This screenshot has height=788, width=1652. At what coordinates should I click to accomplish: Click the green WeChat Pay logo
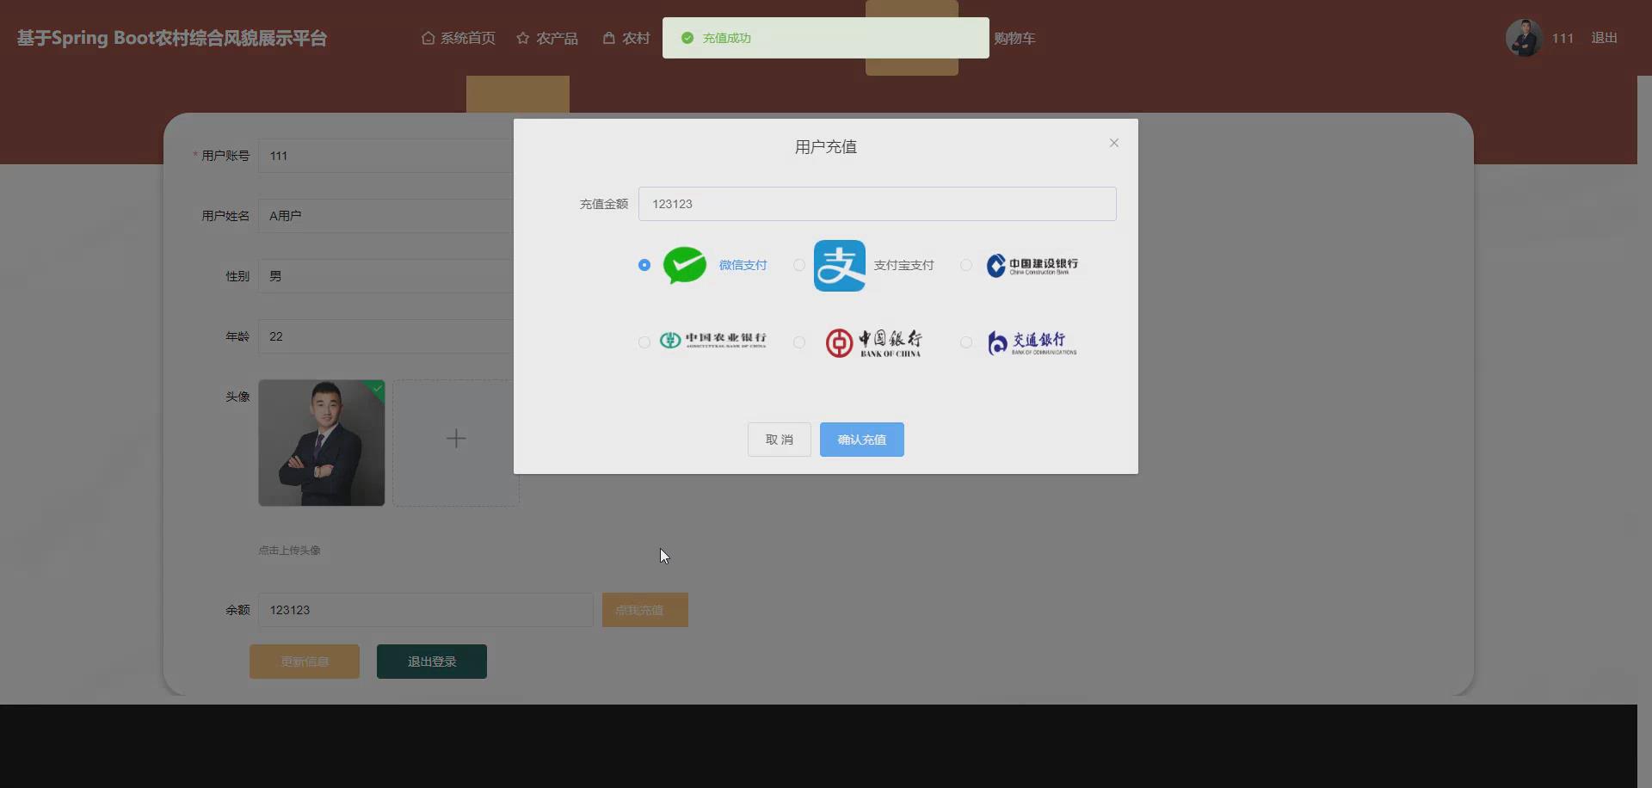(x=685, y=265)
